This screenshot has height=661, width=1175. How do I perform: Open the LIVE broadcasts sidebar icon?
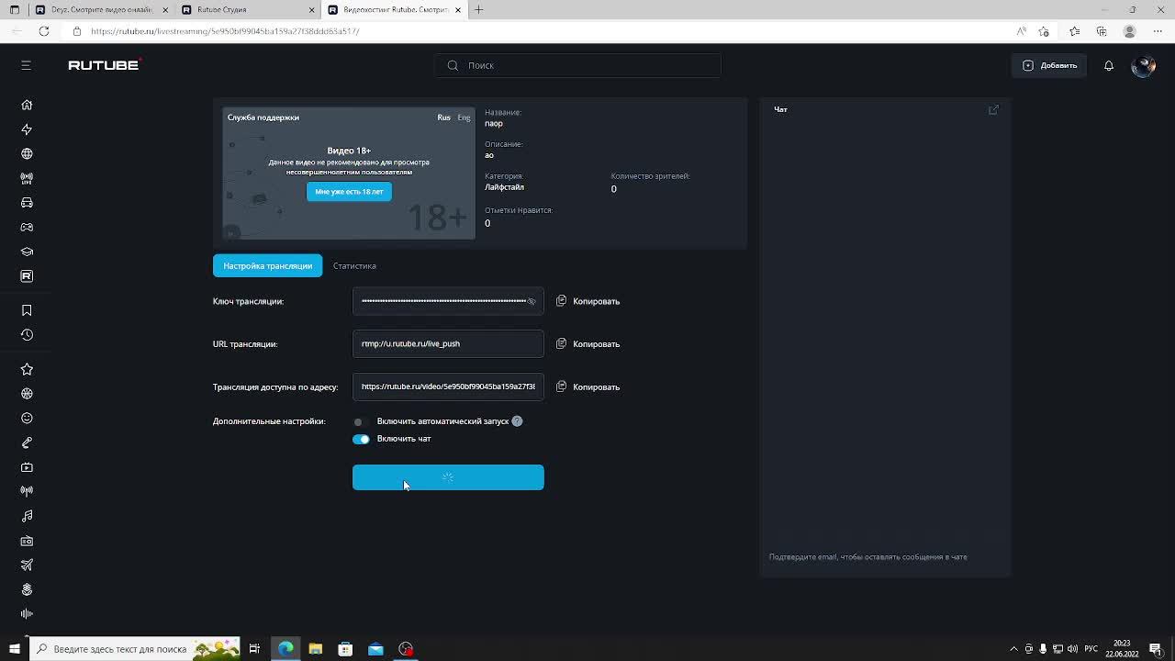[27, 178]
